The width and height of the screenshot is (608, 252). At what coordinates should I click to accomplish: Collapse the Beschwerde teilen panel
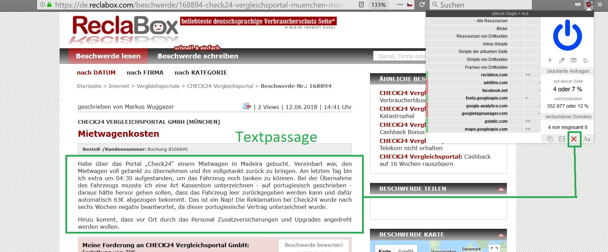click(501, 189)
